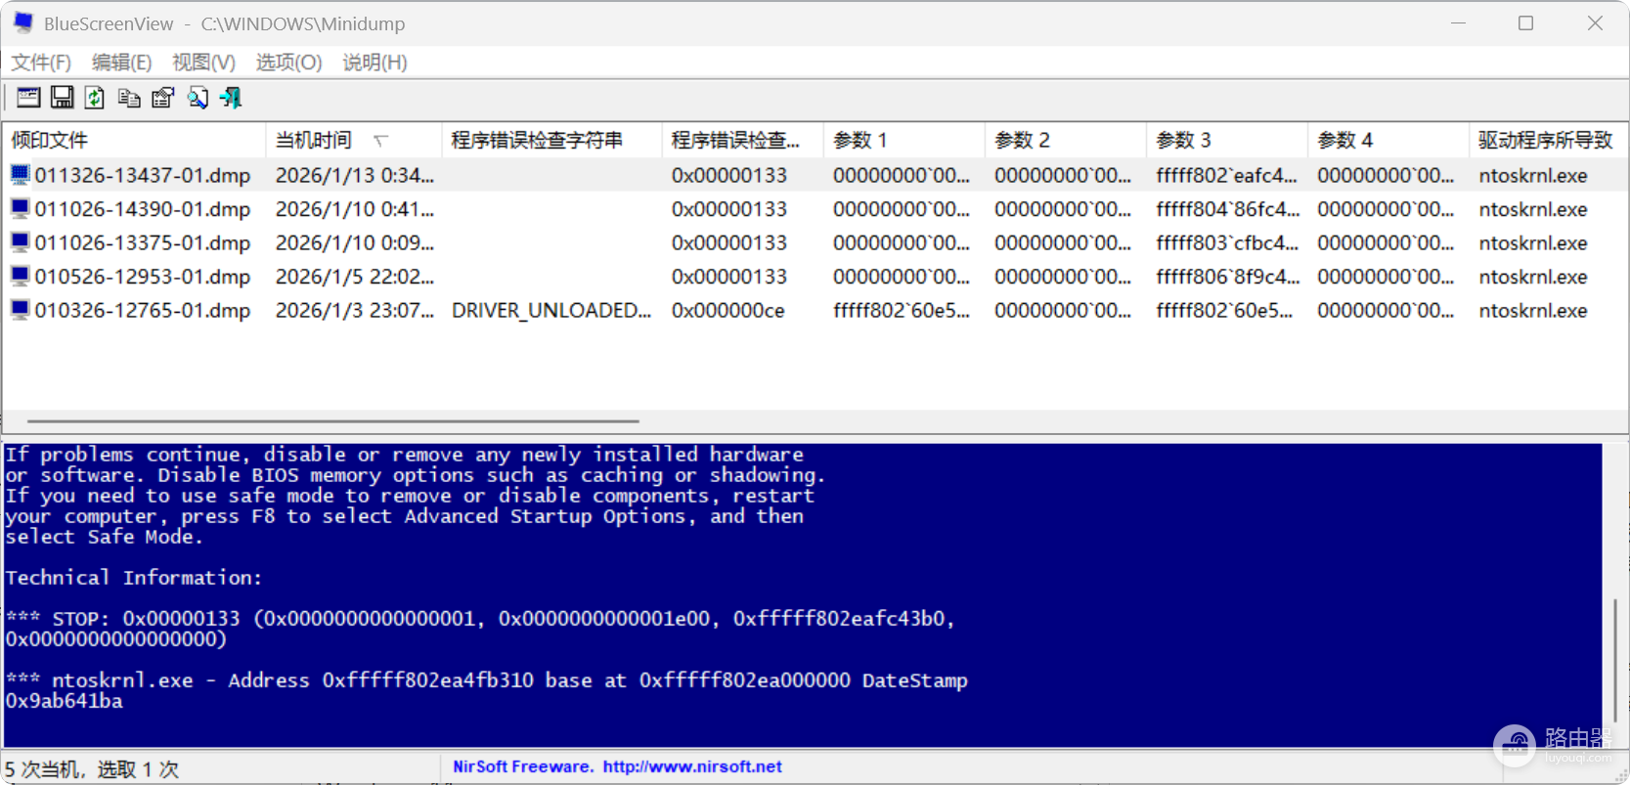Image resolution: width=1630 pixels, height=785 pixels.
Task: Open the 选项(O) menu
Action: click(x=288, y=63)
